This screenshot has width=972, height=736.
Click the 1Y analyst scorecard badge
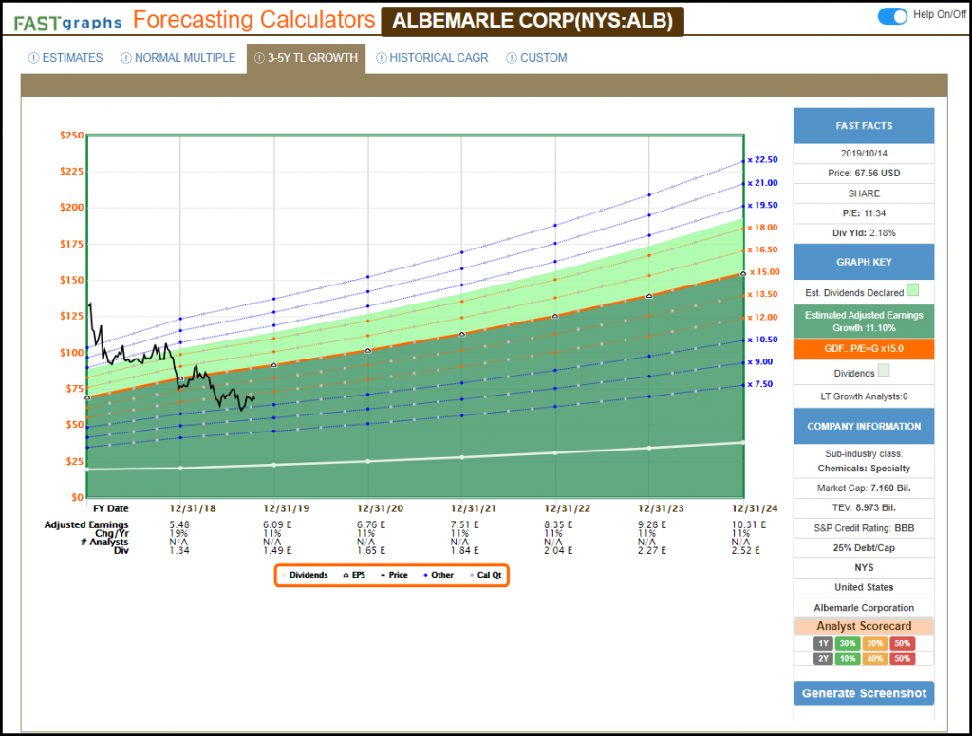coord(824,643)
